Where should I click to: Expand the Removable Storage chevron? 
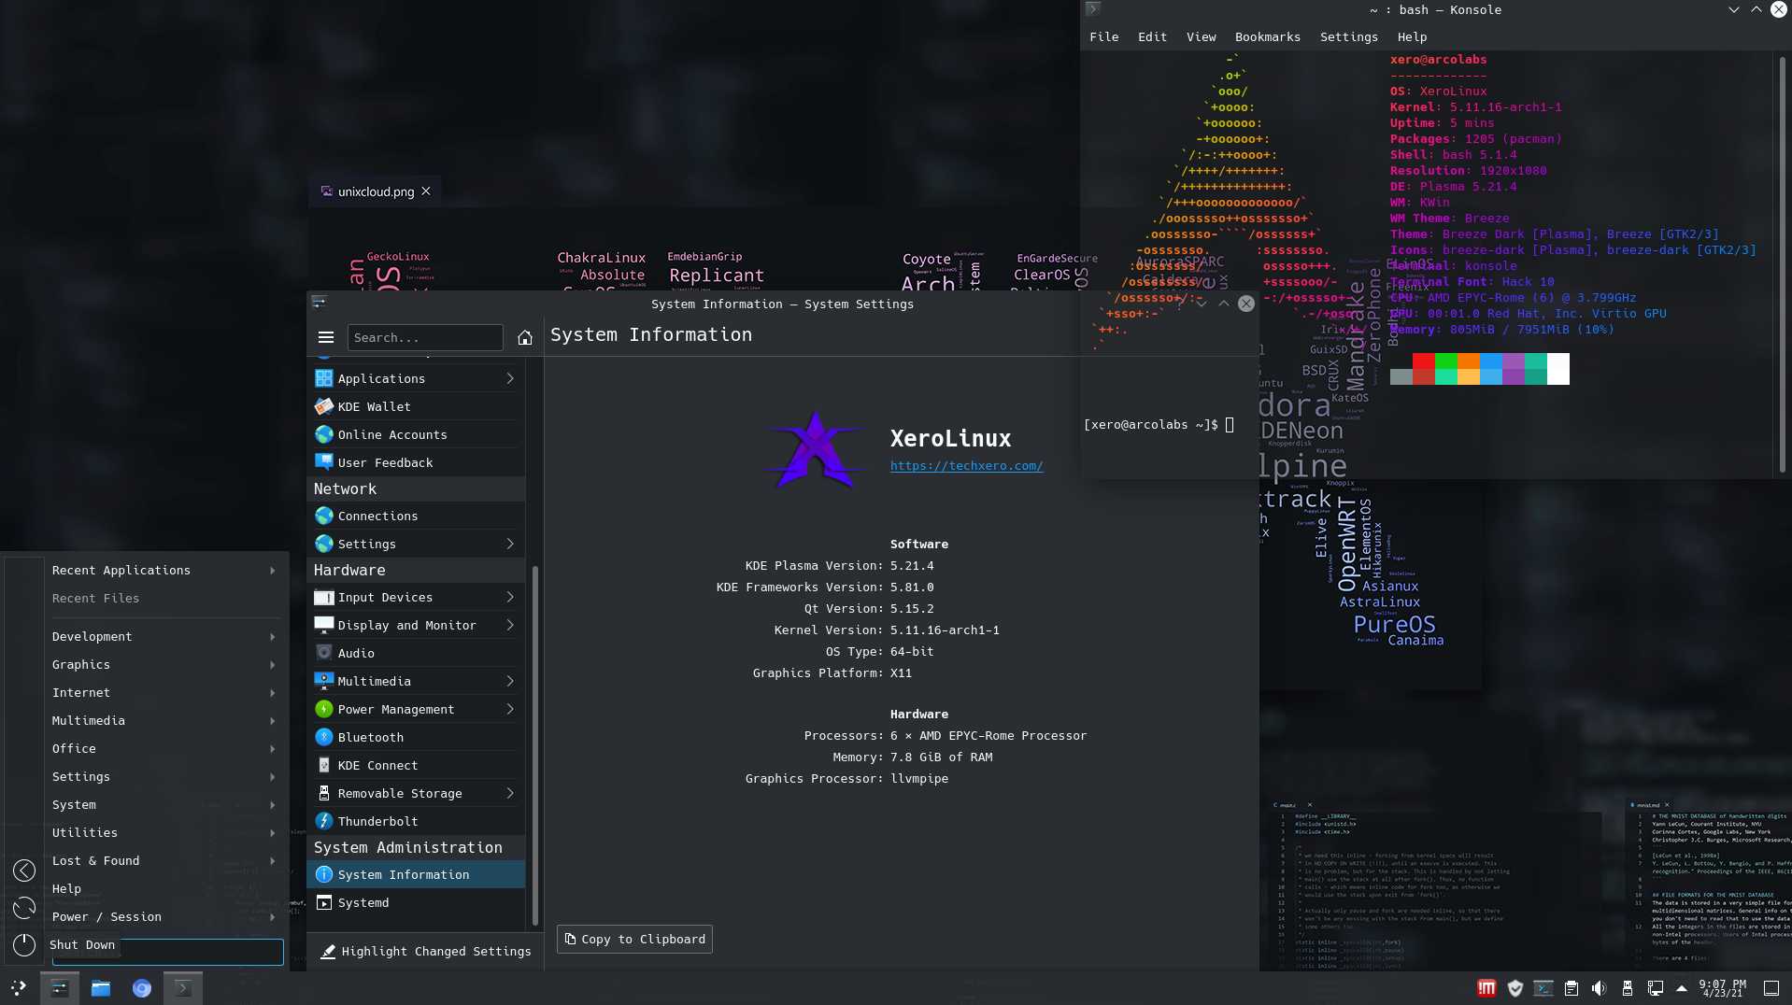point(510,793)
